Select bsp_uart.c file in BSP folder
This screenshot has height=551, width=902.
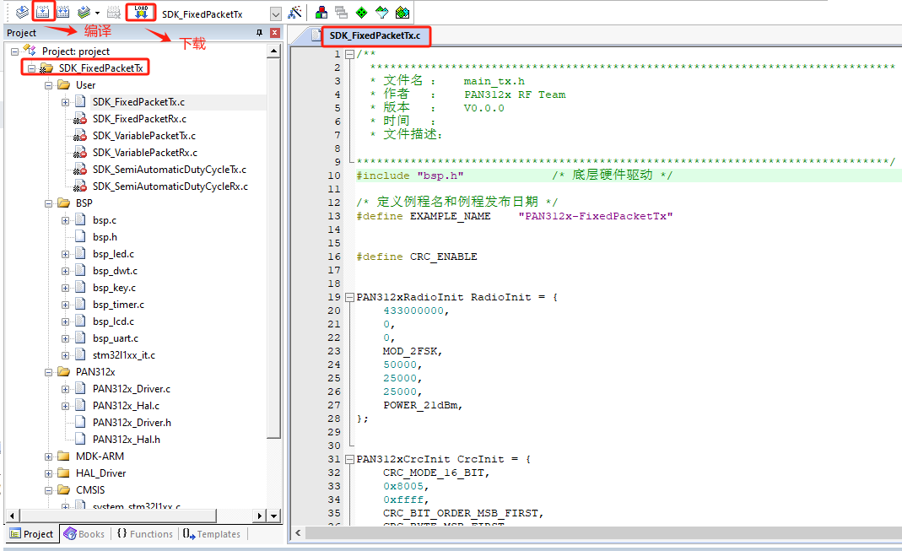[116, 338]
